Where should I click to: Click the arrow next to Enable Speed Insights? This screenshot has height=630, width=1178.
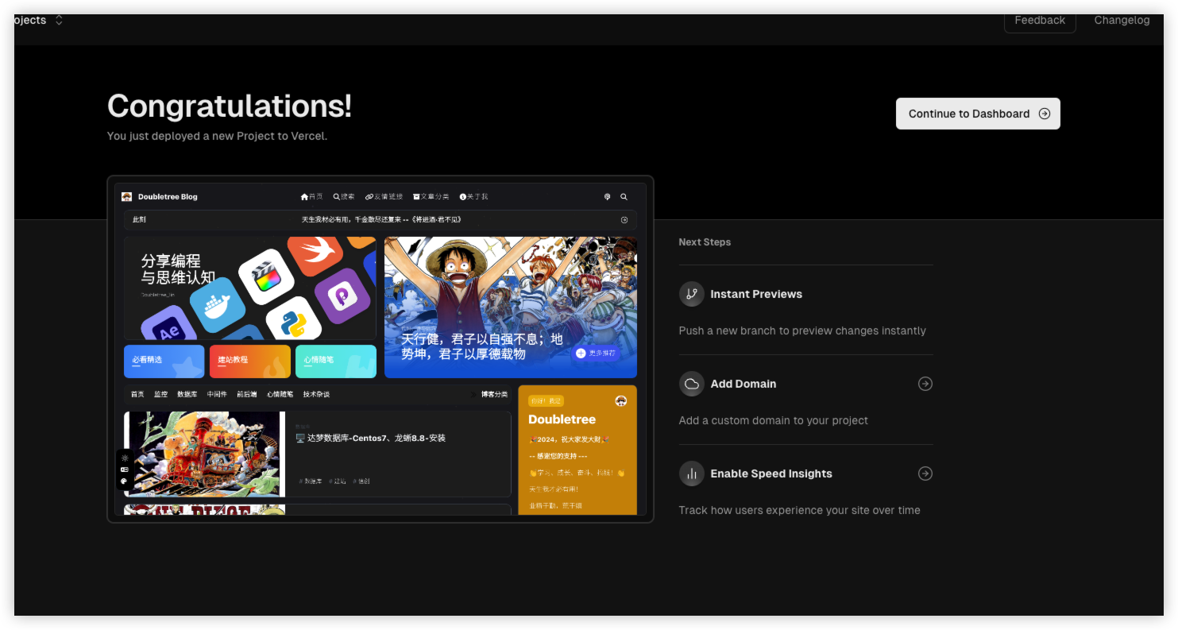pos(925,473)
